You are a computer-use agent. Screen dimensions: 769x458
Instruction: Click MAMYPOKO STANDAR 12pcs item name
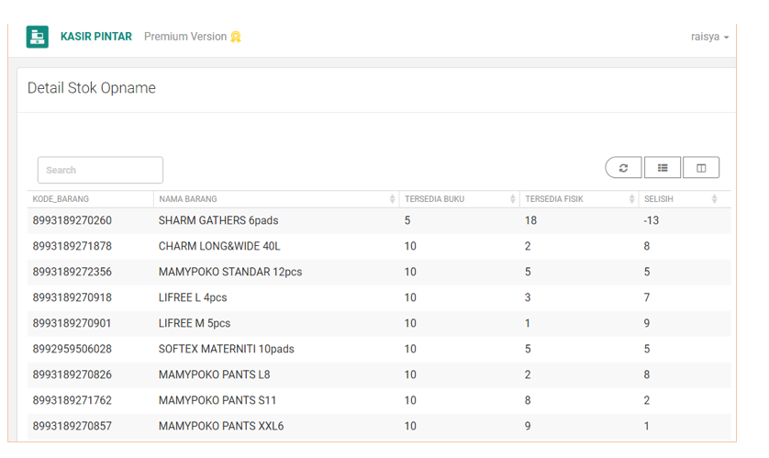tap(230, 273)
